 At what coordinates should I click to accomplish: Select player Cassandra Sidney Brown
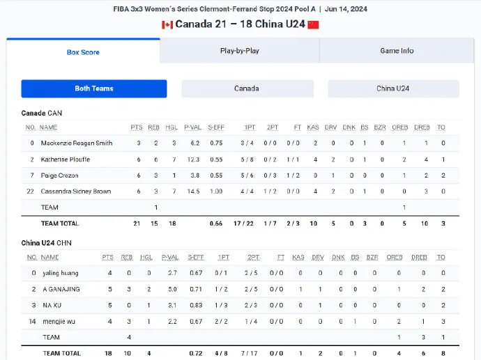click(x=76, y=191)
